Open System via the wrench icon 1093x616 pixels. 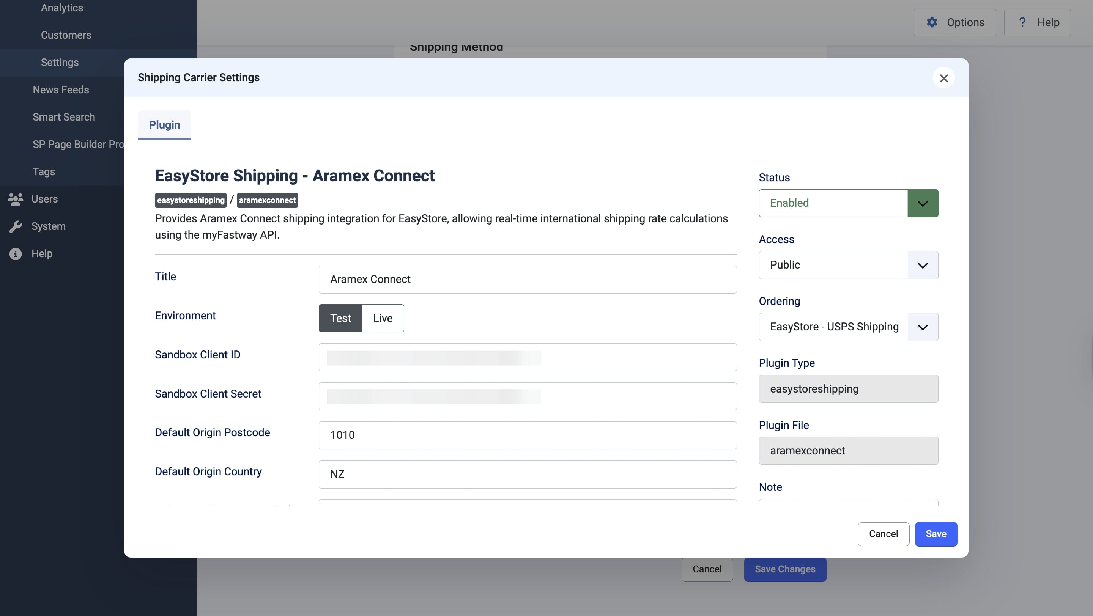[16, 226]
